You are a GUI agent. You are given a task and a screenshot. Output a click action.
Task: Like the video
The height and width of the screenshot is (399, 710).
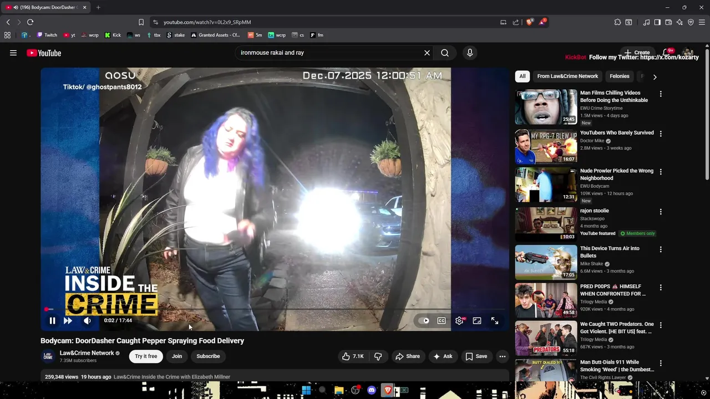coord(353,356)
